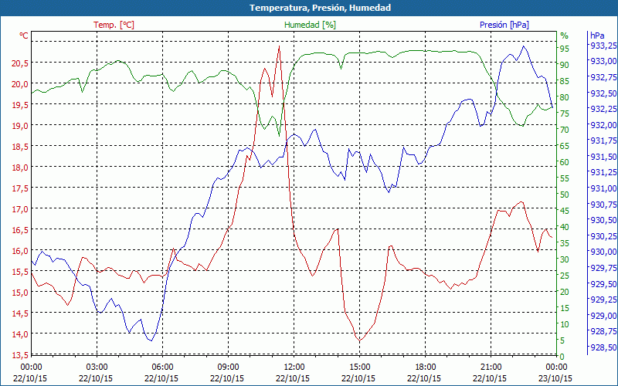This screenshot has width=618, height=386.
Task: Choose the 16,0 value on the temperature axis
Action: pos(21,250)
